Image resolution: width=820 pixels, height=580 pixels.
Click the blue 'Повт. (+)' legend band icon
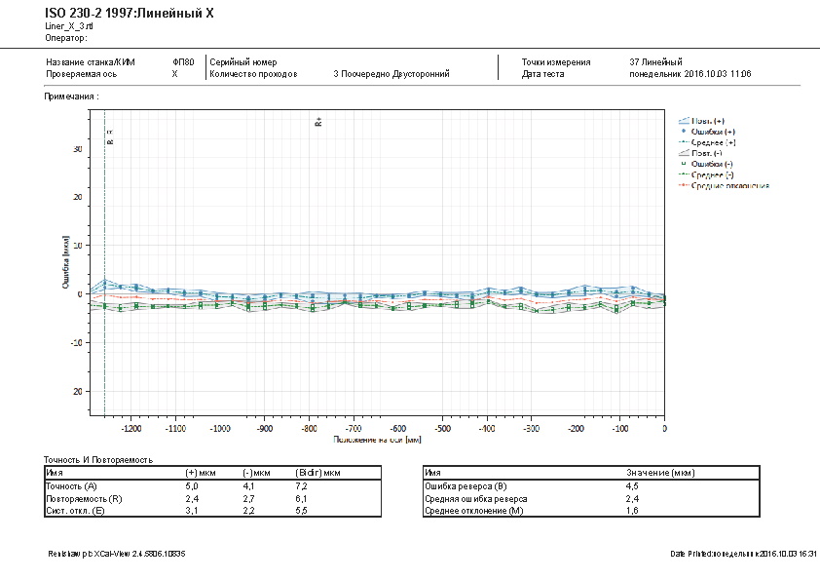coord(683,120)
